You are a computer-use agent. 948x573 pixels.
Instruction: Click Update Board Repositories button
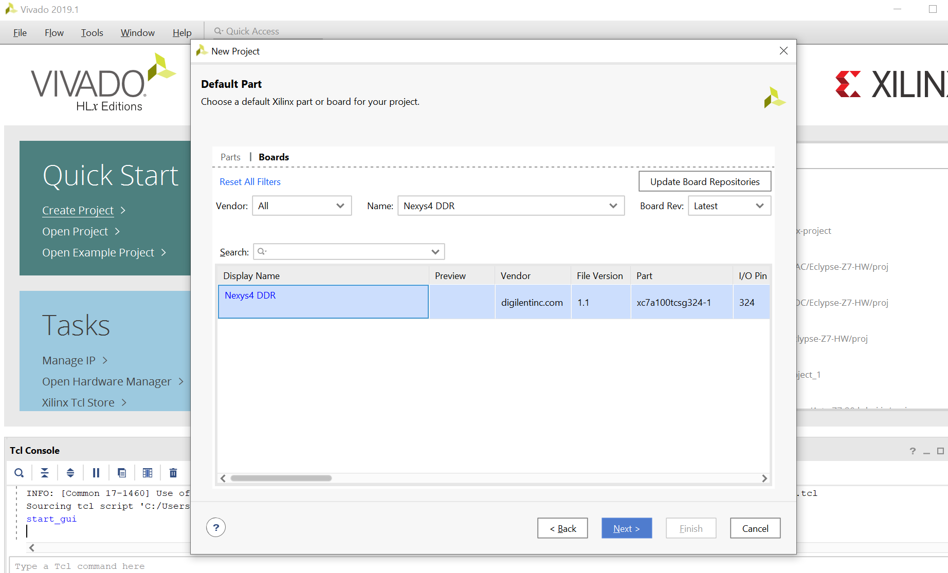click(x=705, y=181)
